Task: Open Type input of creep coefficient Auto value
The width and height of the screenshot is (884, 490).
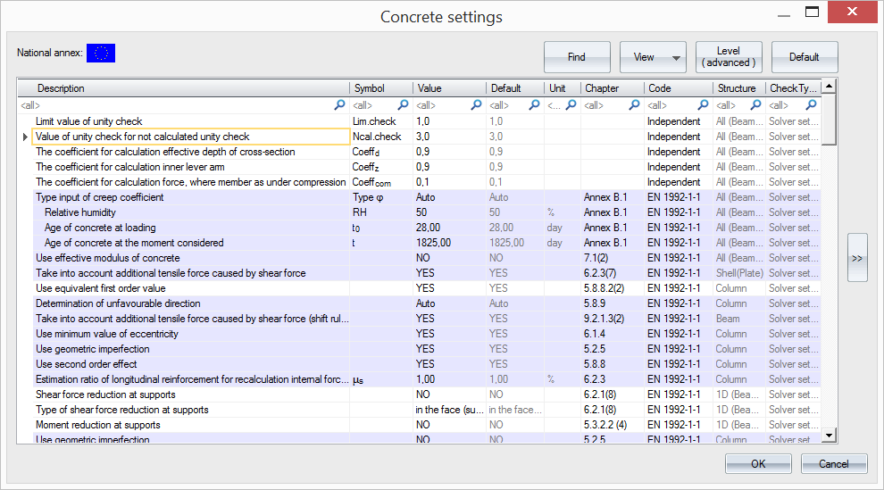Action: pos(426,197)
